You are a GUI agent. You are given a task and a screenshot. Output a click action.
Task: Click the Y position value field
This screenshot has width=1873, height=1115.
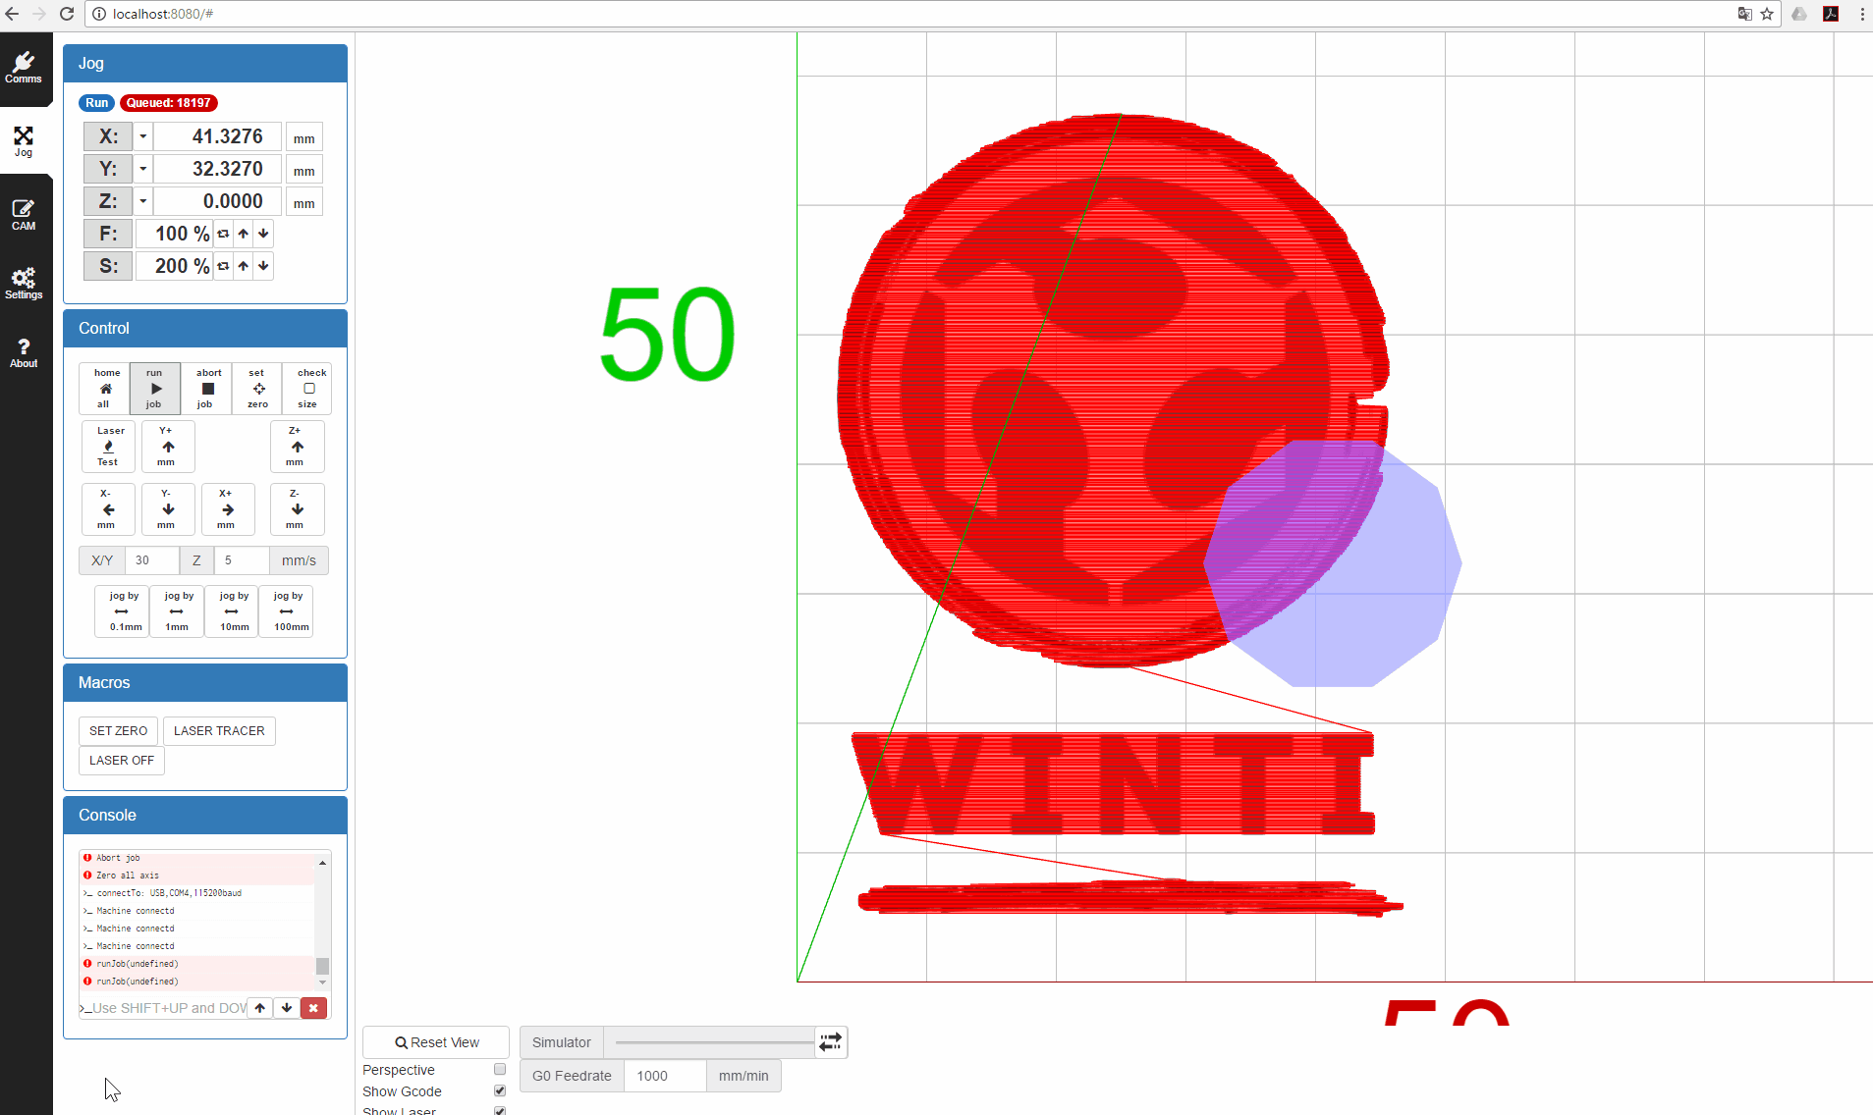click(x=218, y=169)
